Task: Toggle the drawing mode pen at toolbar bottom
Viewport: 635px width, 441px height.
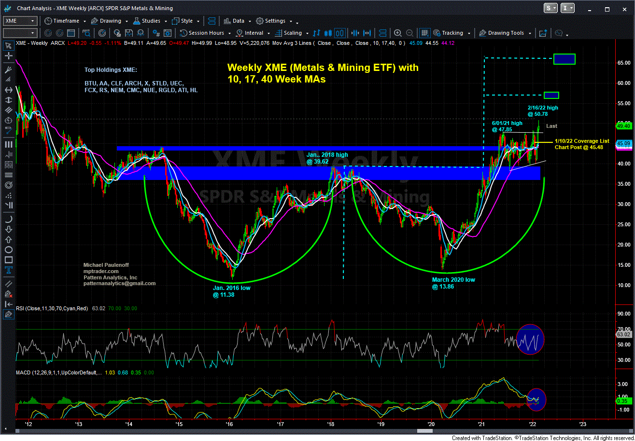Action: 9,314
